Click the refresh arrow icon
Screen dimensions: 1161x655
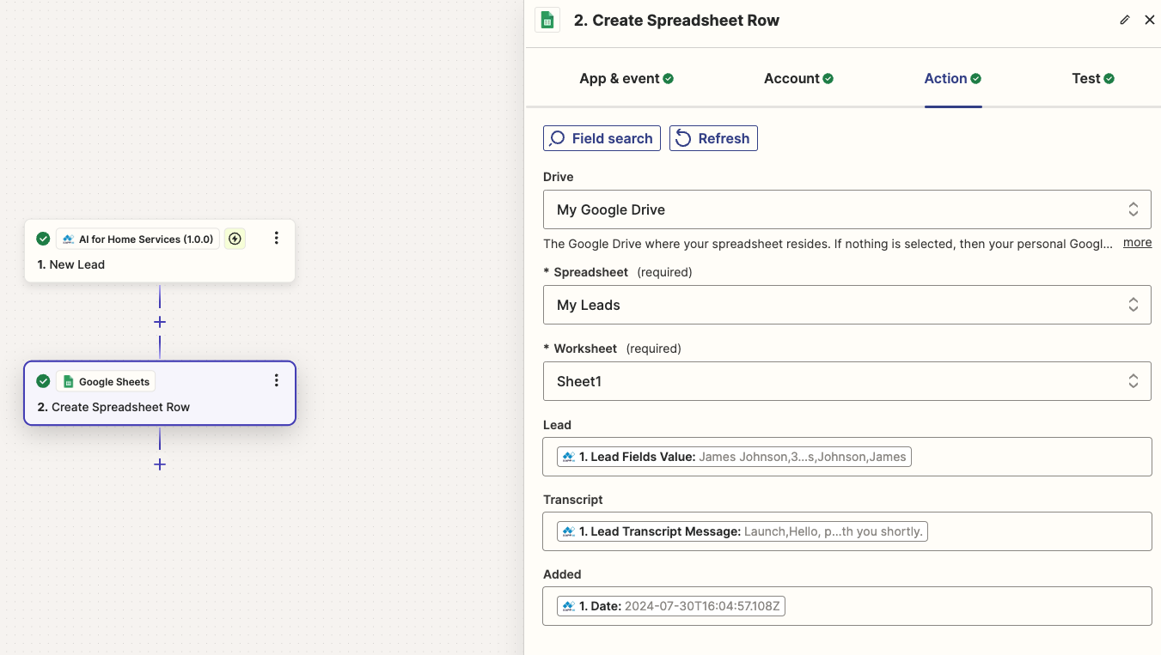pyautogui.click(x=683, y=138)
